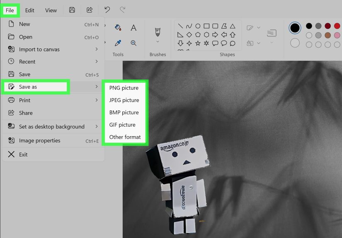Pick the gray palette color
This screenshot has width=342, height=238.
coord(318,26)
